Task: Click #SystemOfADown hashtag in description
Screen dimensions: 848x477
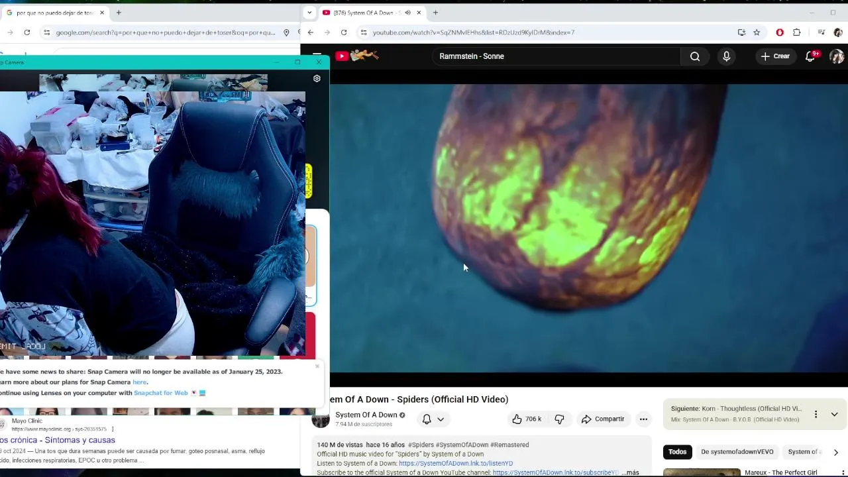Action: coord(462,445)
